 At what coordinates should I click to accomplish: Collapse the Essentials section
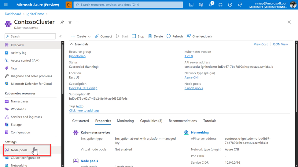(x=79, y=44)
